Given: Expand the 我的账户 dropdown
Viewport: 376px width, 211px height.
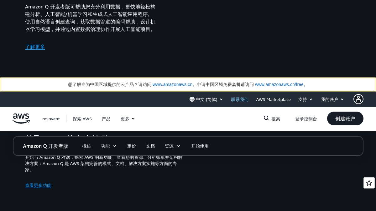Looking at the screenshot, I should click(332, 99).
